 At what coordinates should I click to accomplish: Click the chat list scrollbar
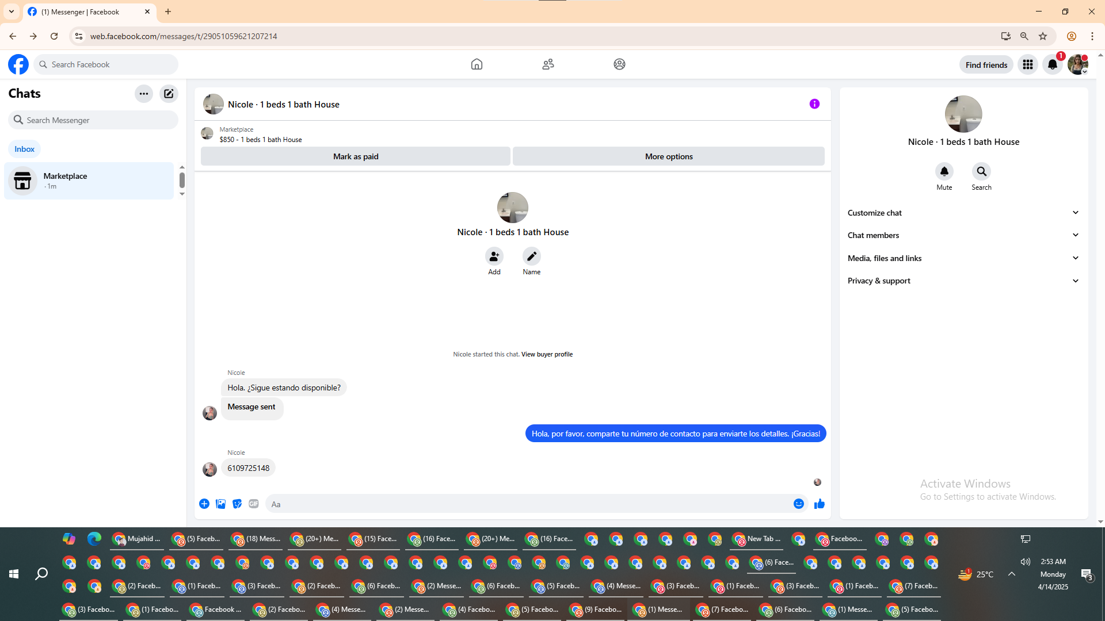coord(182,181)
